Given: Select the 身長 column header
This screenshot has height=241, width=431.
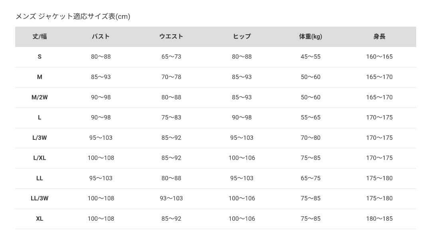Looking at the screenshot, I should point(379,37).
